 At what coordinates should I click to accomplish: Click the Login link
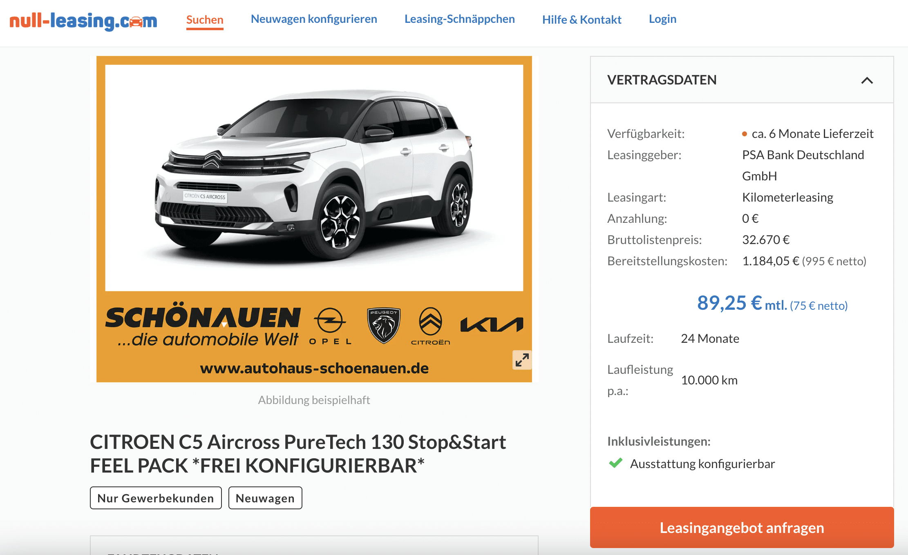tap(662, 19)
